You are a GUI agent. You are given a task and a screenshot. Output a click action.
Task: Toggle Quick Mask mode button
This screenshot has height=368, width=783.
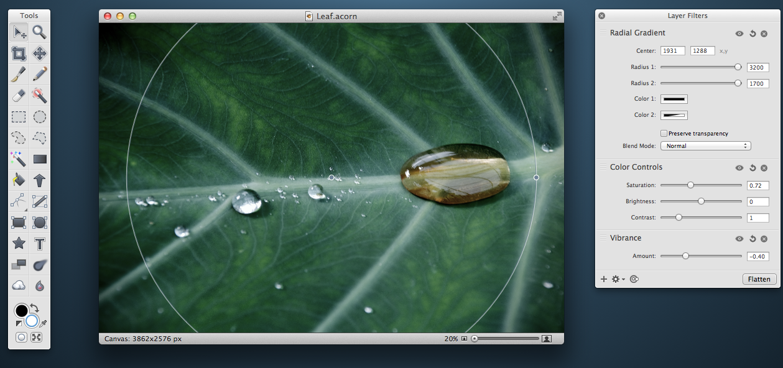(22, 337)
